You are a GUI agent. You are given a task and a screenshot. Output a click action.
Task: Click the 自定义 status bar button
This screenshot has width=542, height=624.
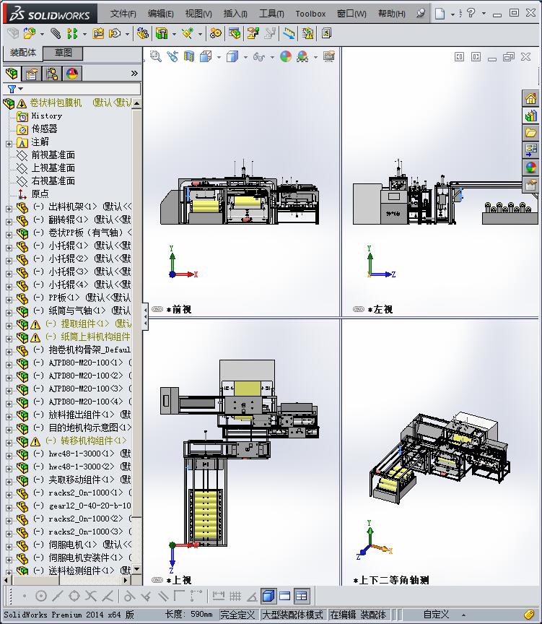436,615
